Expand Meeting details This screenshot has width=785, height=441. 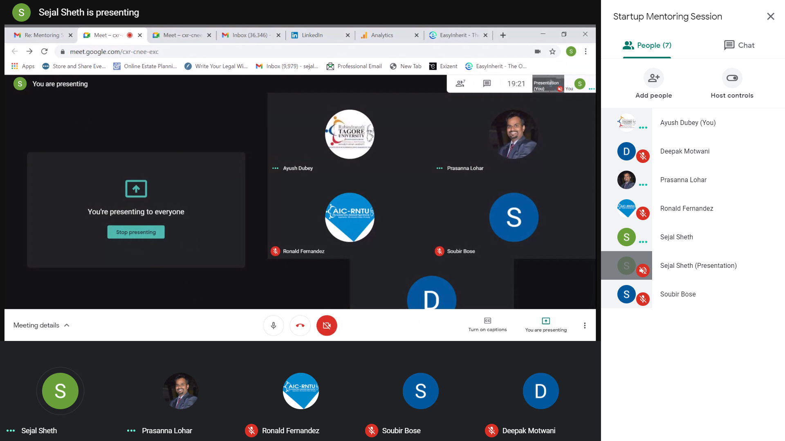pyautogui.click(x=41, y=325)
